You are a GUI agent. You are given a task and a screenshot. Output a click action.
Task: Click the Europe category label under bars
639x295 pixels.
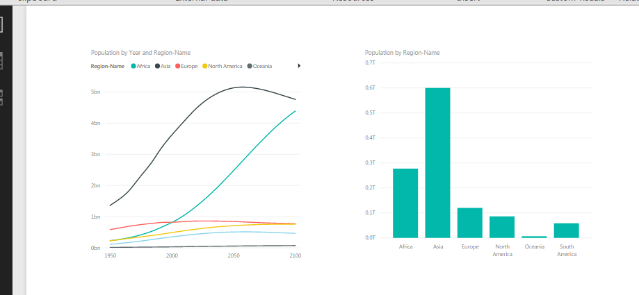(x=470, y=246)
